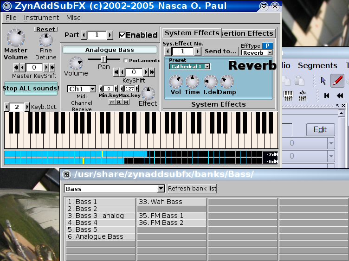This screenshot has width=349, height=261.
Task: Toggle the Part Enabled checkbox
Action: pos(122,35)
